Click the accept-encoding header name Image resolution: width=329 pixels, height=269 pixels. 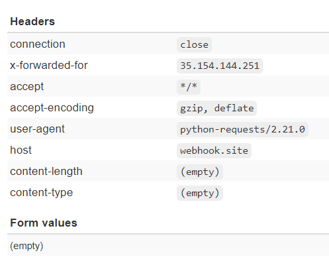(x=52, y=107)
